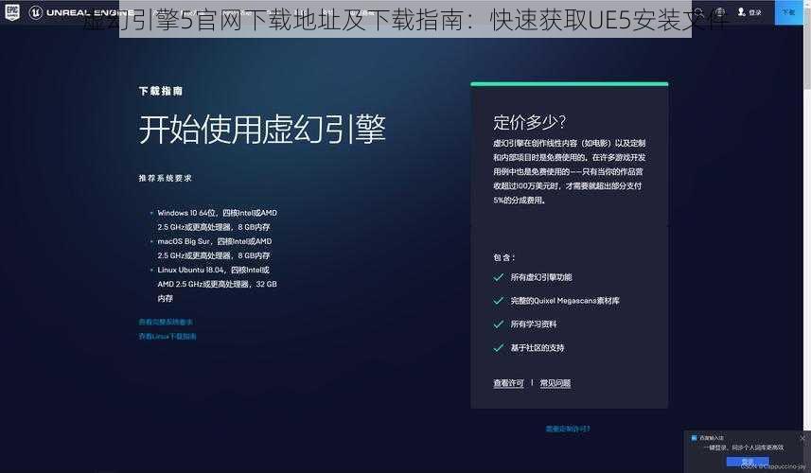This screenshot has height=473, width=811.
Task: Open the full system requirements link
Action: (x=166, y=322)
